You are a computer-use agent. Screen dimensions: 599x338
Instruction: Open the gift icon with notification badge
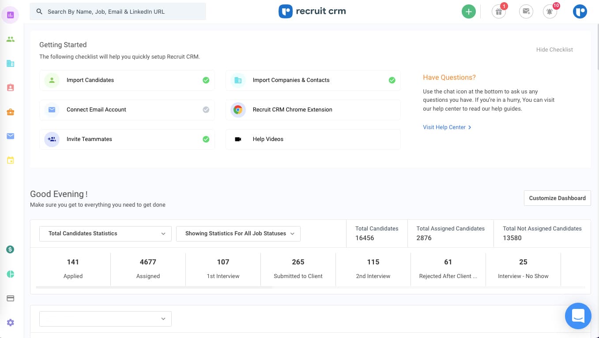pos(499,12)
